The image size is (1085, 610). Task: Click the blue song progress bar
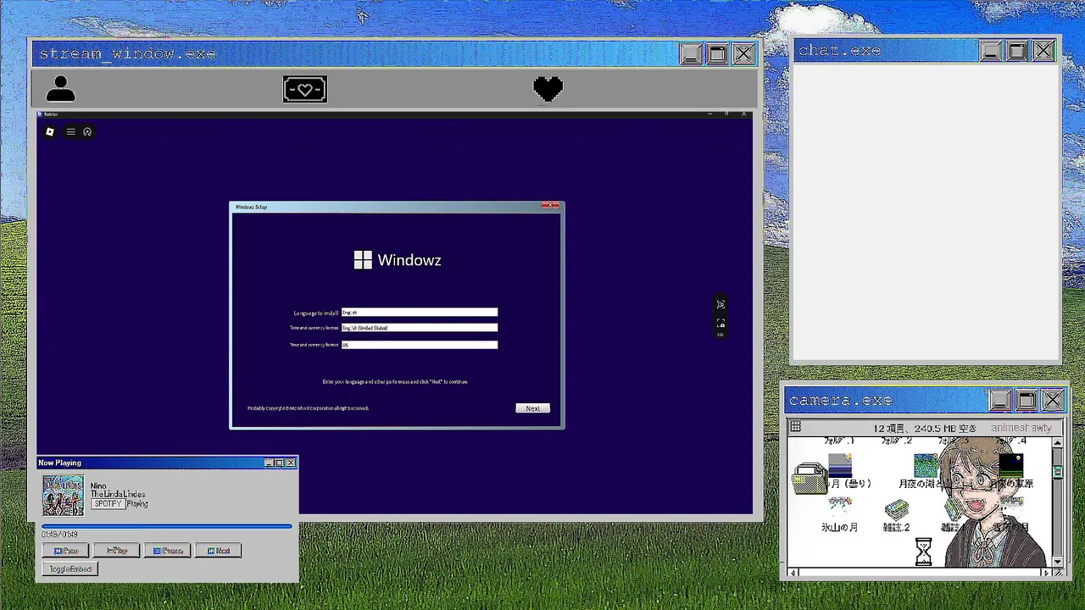tap(167, 526)
